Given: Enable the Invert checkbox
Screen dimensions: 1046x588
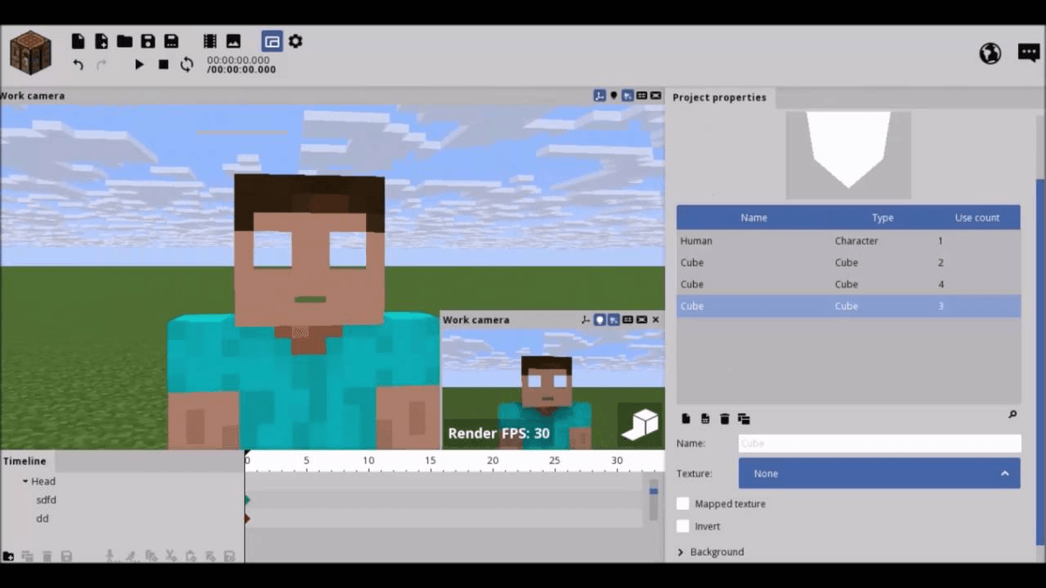Looking at the screenshot, I should click(x=683, y=526).
